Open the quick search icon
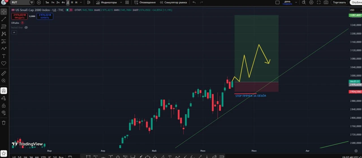The image size is (362, 158). point(304,2)
